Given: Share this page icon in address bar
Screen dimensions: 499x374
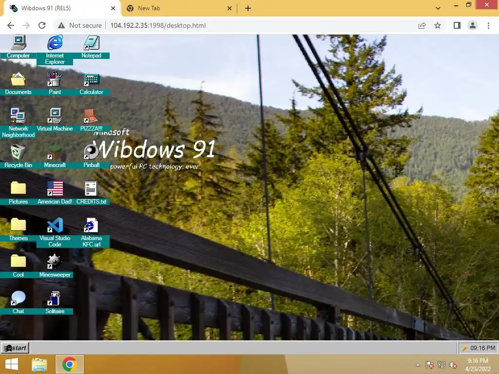Looking at the screenshot, I should [422, 25].
